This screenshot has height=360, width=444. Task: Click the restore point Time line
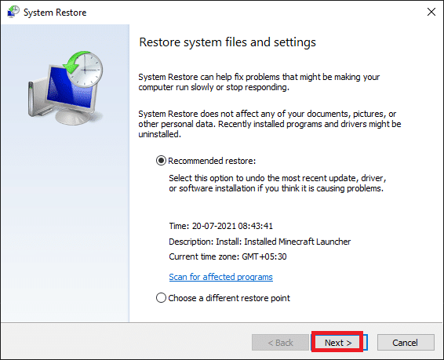pos(221,226)
